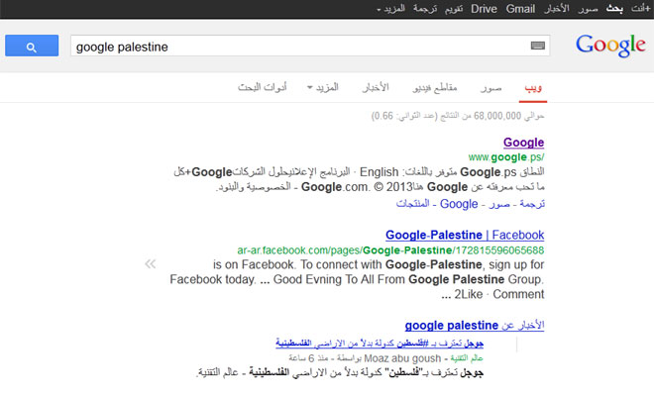The width and height of the screenshot is (654, 396).
Task: Select the ويب web tab
Action: pos(533,88)
